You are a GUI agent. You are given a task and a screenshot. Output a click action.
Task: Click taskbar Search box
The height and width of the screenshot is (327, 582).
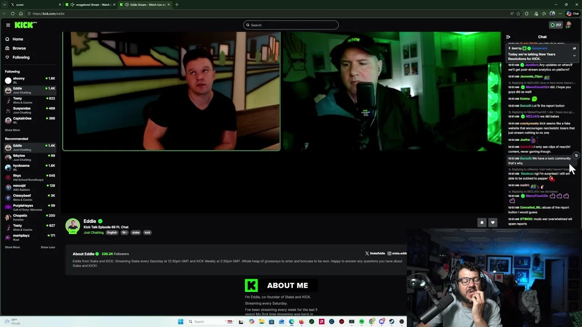(211, 322)
